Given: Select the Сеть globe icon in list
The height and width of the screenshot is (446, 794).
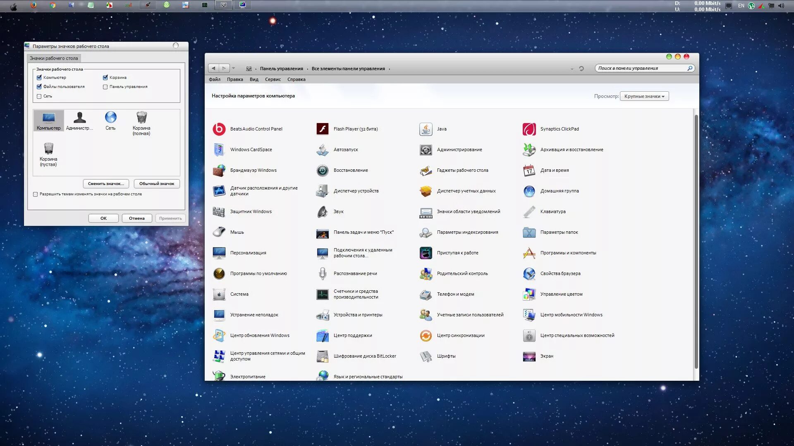Looking at the screenshot, I should pos(110,118).
